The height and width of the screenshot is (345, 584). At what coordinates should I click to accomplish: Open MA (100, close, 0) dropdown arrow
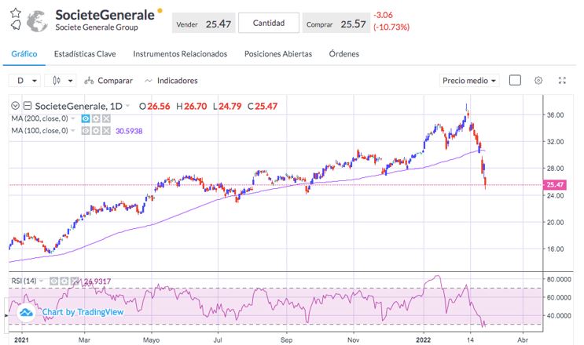[x=73, y=131]
